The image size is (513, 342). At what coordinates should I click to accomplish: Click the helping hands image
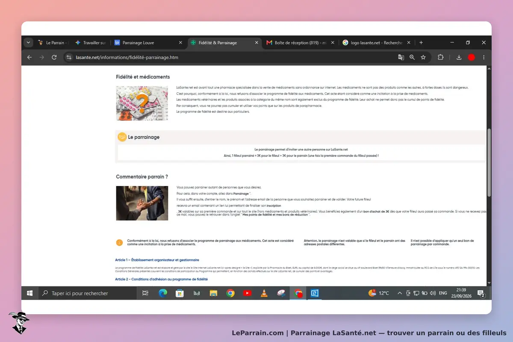[x=142, y=203]
